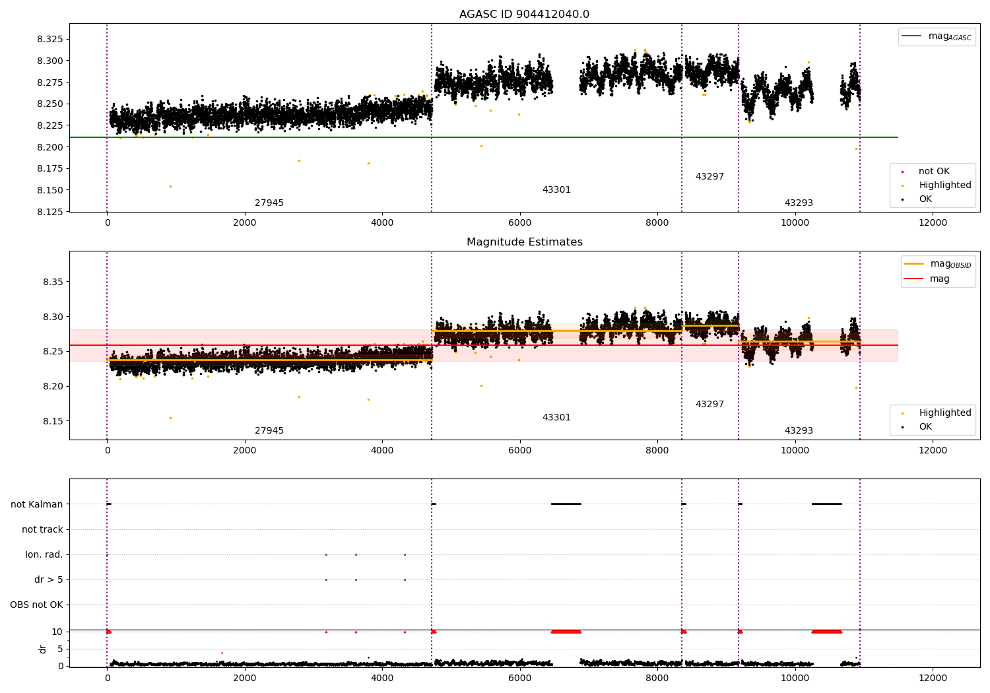Image resolution: width=990 pixels, height=693 pixels.
Task: Click x-tick 12000 in the bottom plot
Action: pyautogui.click(x=933, y=678)
